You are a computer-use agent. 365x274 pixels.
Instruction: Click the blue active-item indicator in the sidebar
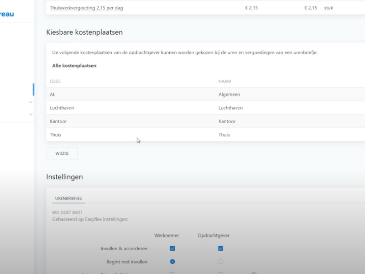[x=33, y=90]
